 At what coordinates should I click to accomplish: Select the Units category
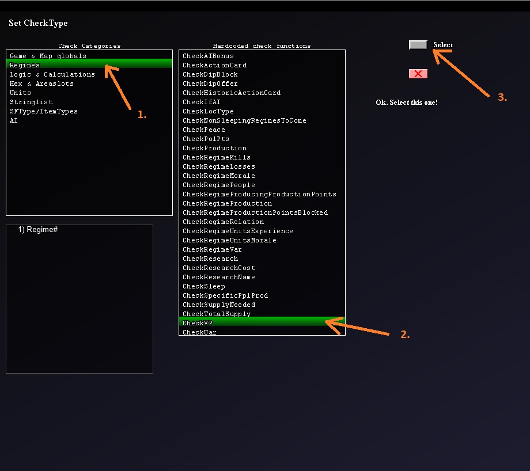click(x=89, y=93)
